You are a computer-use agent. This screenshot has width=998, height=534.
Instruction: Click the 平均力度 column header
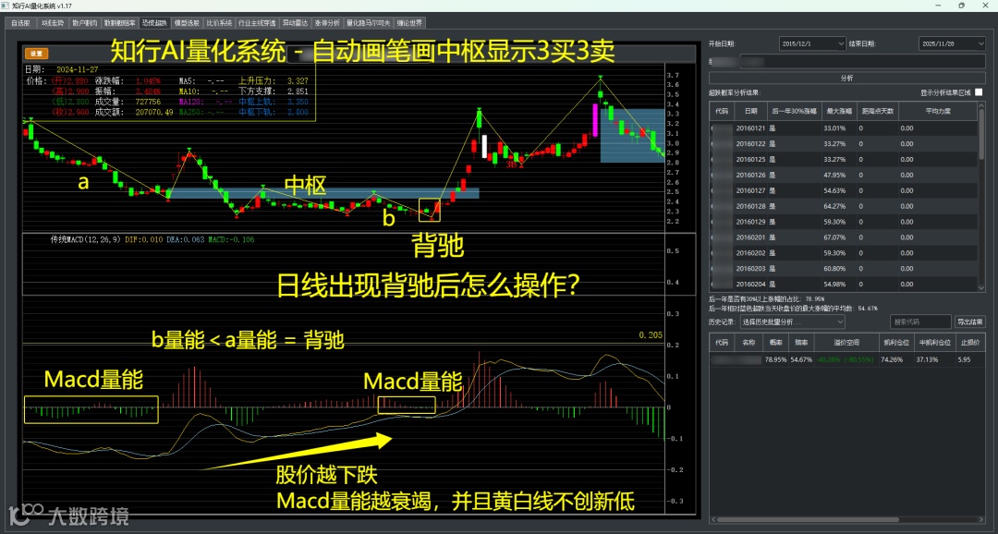click(x=938, y=111)
